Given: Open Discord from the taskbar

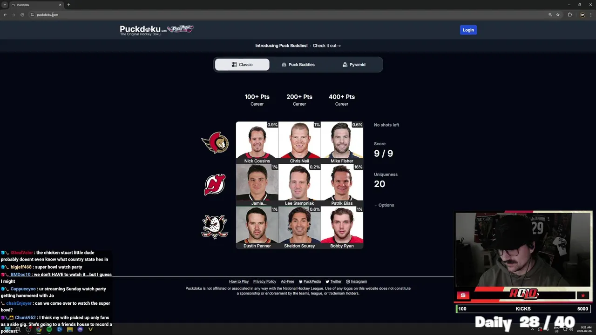Looking at the screenshot, I should pos(80,329).
